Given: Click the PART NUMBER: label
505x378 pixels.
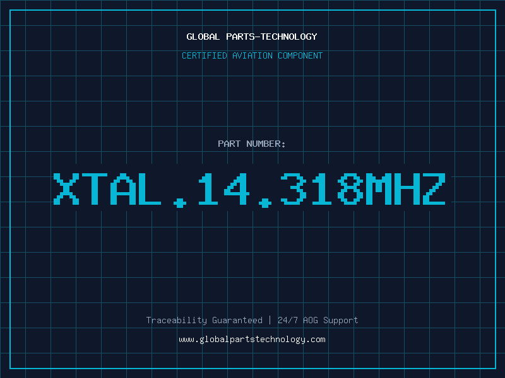Looking at the screenshot, I should tap(252, 144).
